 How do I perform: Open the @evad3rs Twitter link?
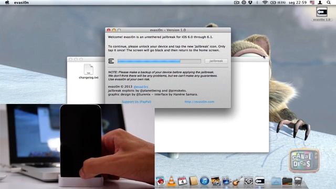coord(141,87)
